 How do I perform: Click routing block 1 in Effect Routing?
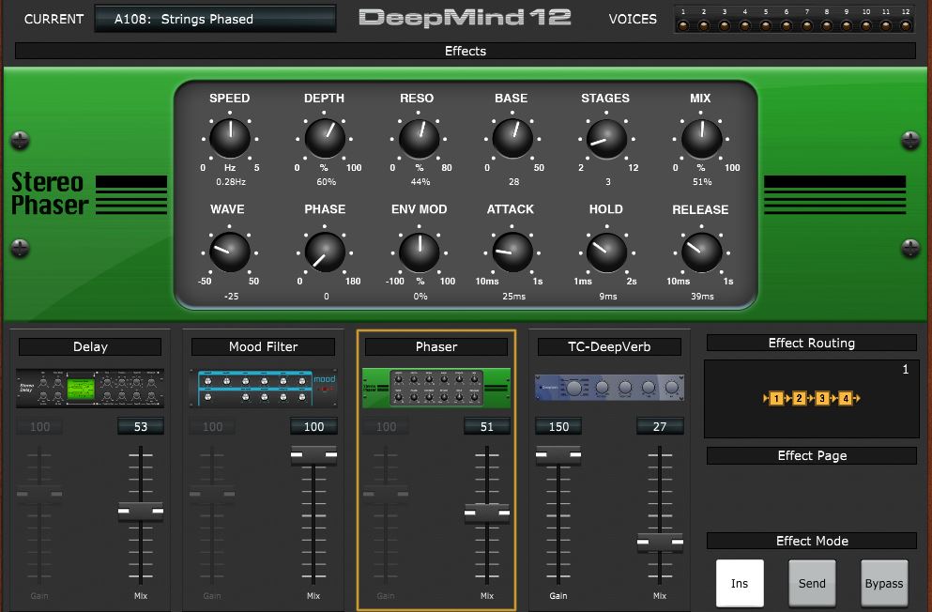pos(775,398)
